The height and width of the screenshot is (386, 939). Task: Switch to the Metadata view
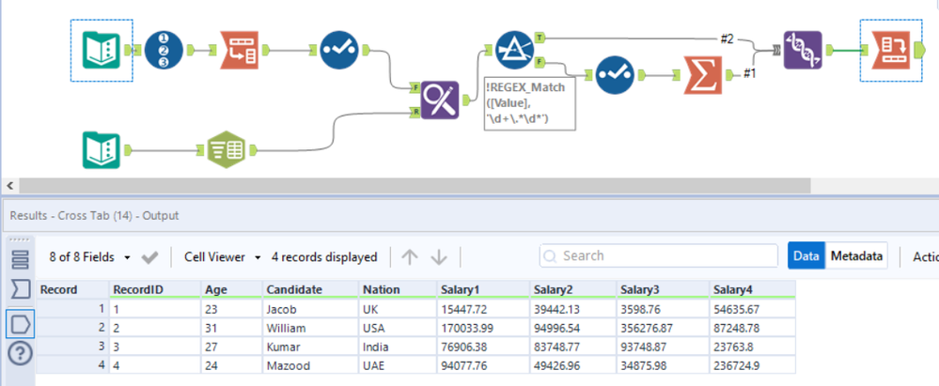856,256
